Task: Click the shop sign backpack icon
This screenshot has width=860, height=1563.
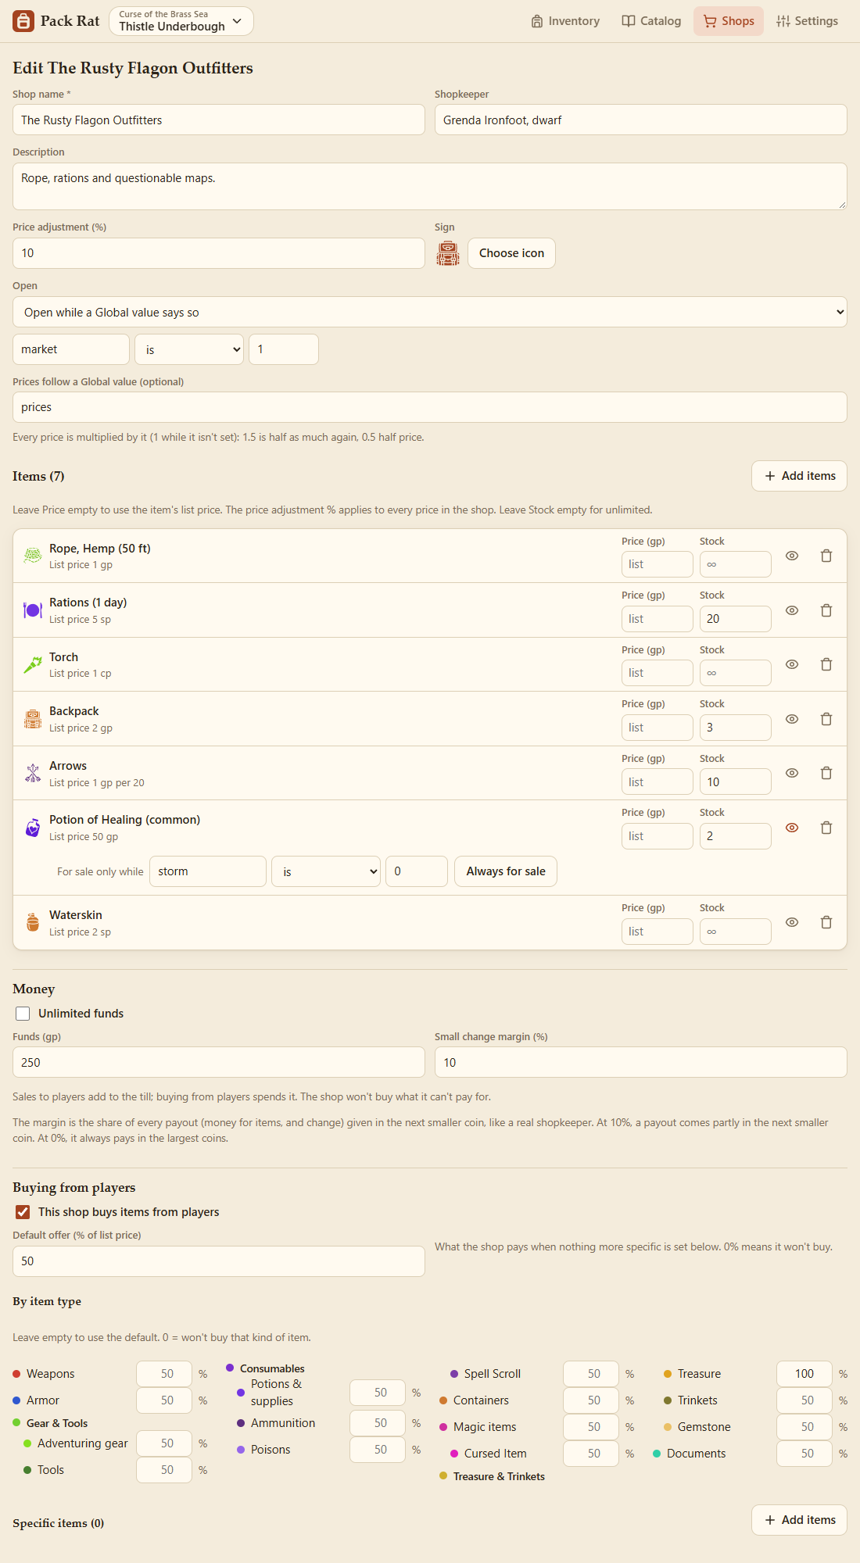Action: pos(448,253)
